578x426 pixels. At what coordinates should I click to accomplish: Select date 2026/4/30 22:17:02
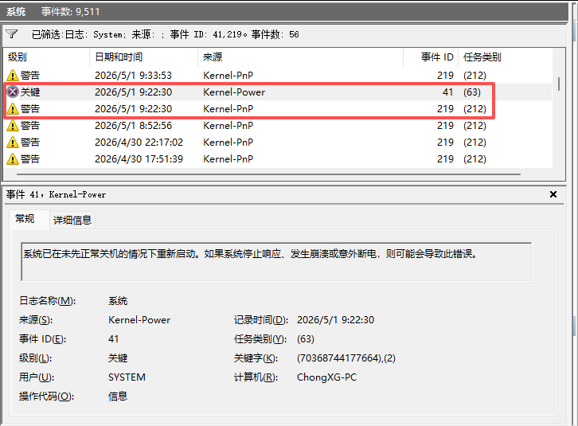pos(139,142)
